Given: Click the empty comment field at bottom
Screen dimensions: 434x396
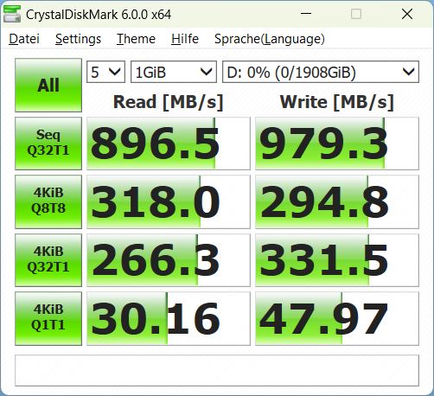Looking at the screenshot, I should point(217,371).
